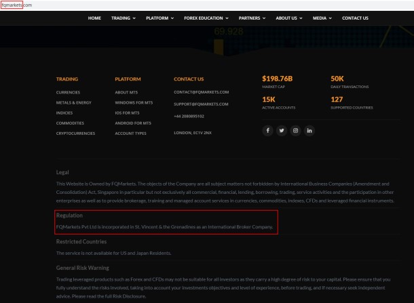The height and width of the screenshot is (303, 414).
Task: Expand the PARTNERS dropdown chevron
Action: (x=264, y=18)
